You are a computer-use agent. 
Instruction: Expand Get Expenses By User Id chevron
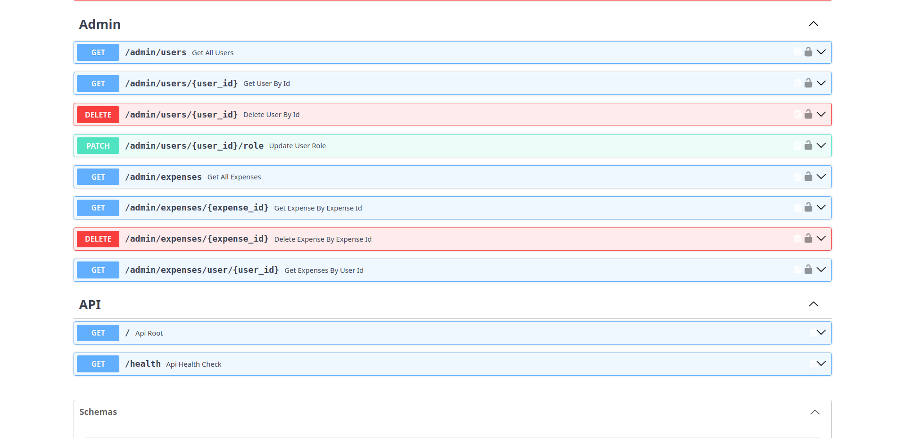[x=821, y=270]
